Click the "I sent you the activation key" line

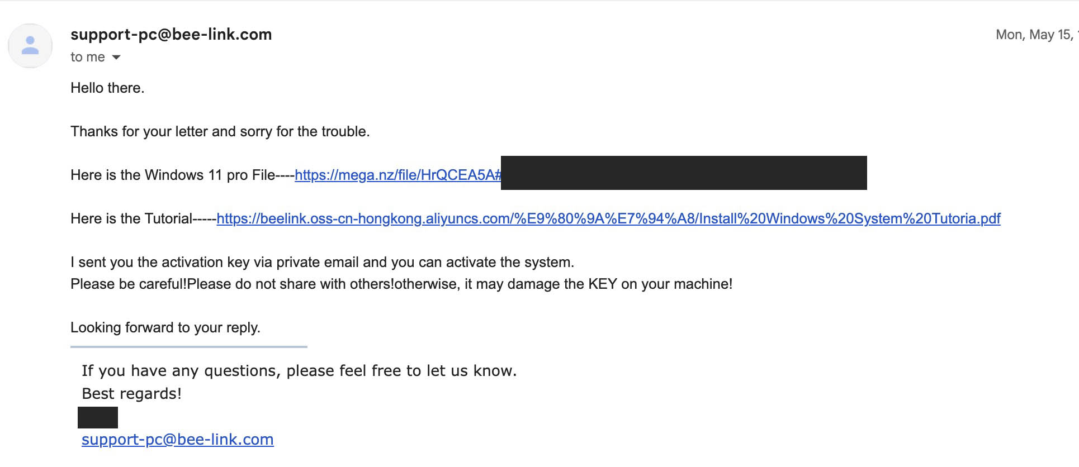[322, 262]
